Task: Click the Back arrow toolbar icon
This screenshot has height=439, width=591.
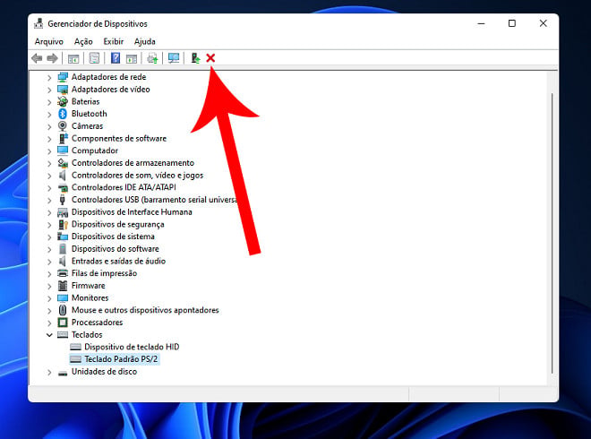Action: 37,58
